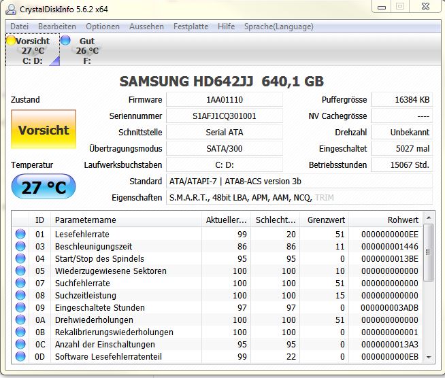Click the Eingeschaltet field 5027 mal

tap(401, 148)
